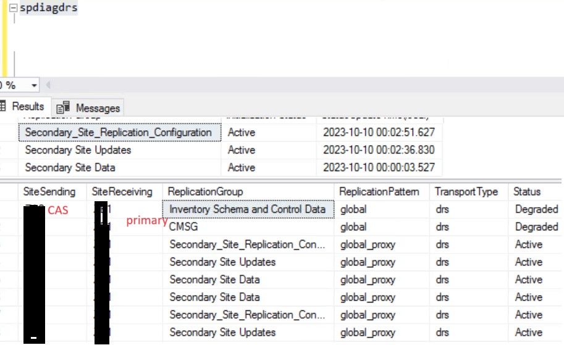
Task: Click the editor horizontal scroll left arrow
Action: (x=48, y=85)
